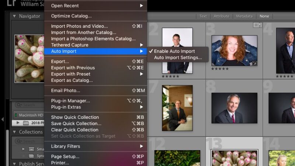
Task: Click the Smart collection set icon
Action: (31, 149)
